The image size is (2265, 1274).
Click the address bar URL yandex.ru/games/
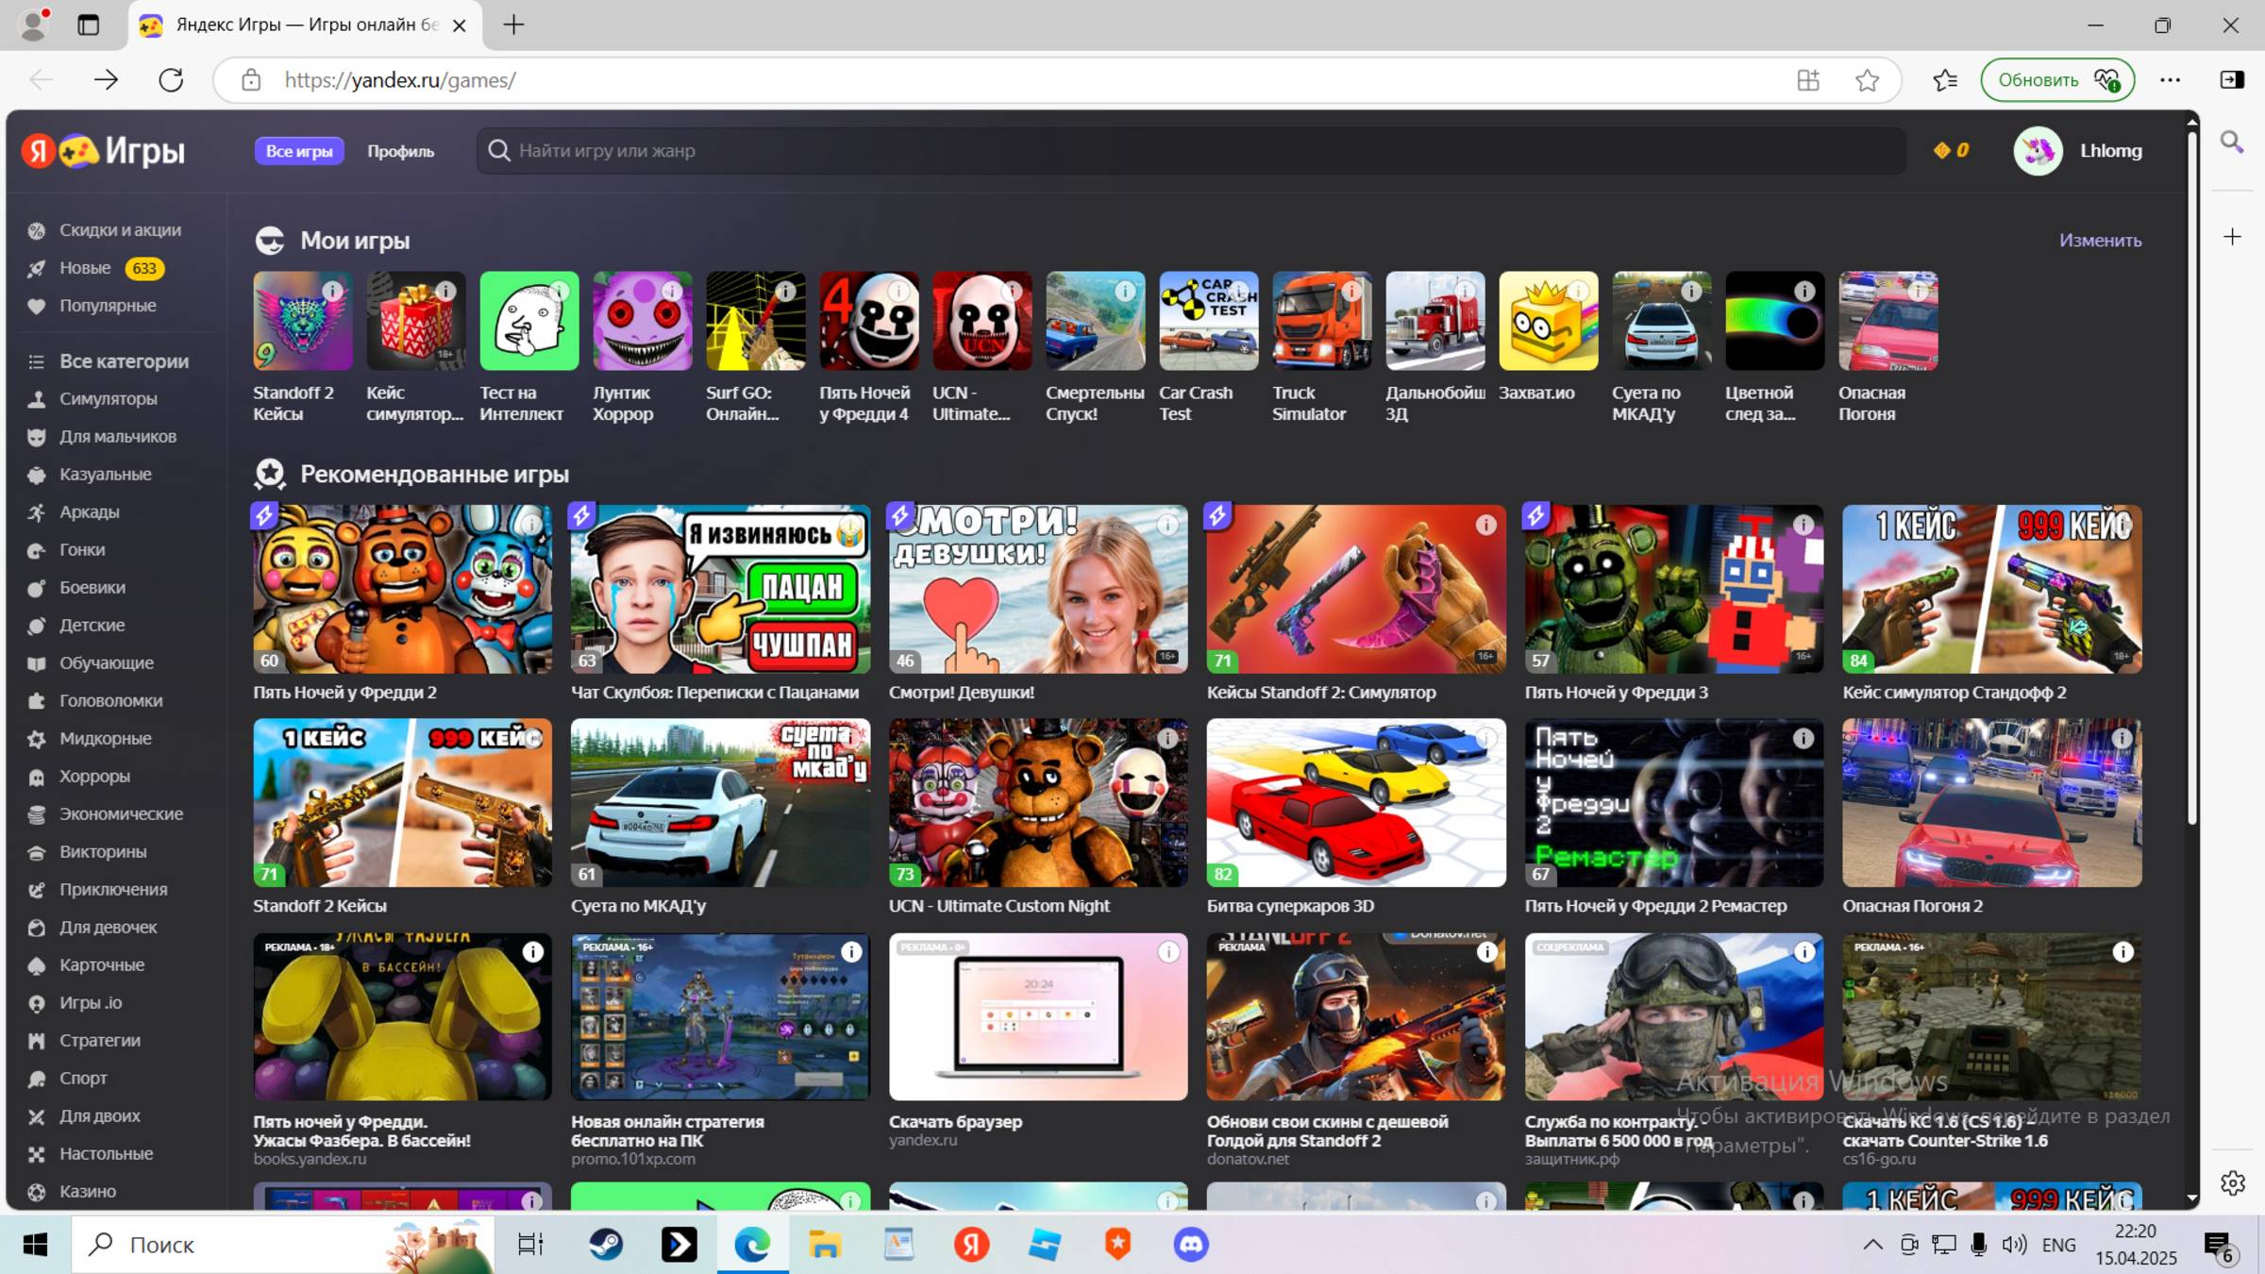coord(400,80)
